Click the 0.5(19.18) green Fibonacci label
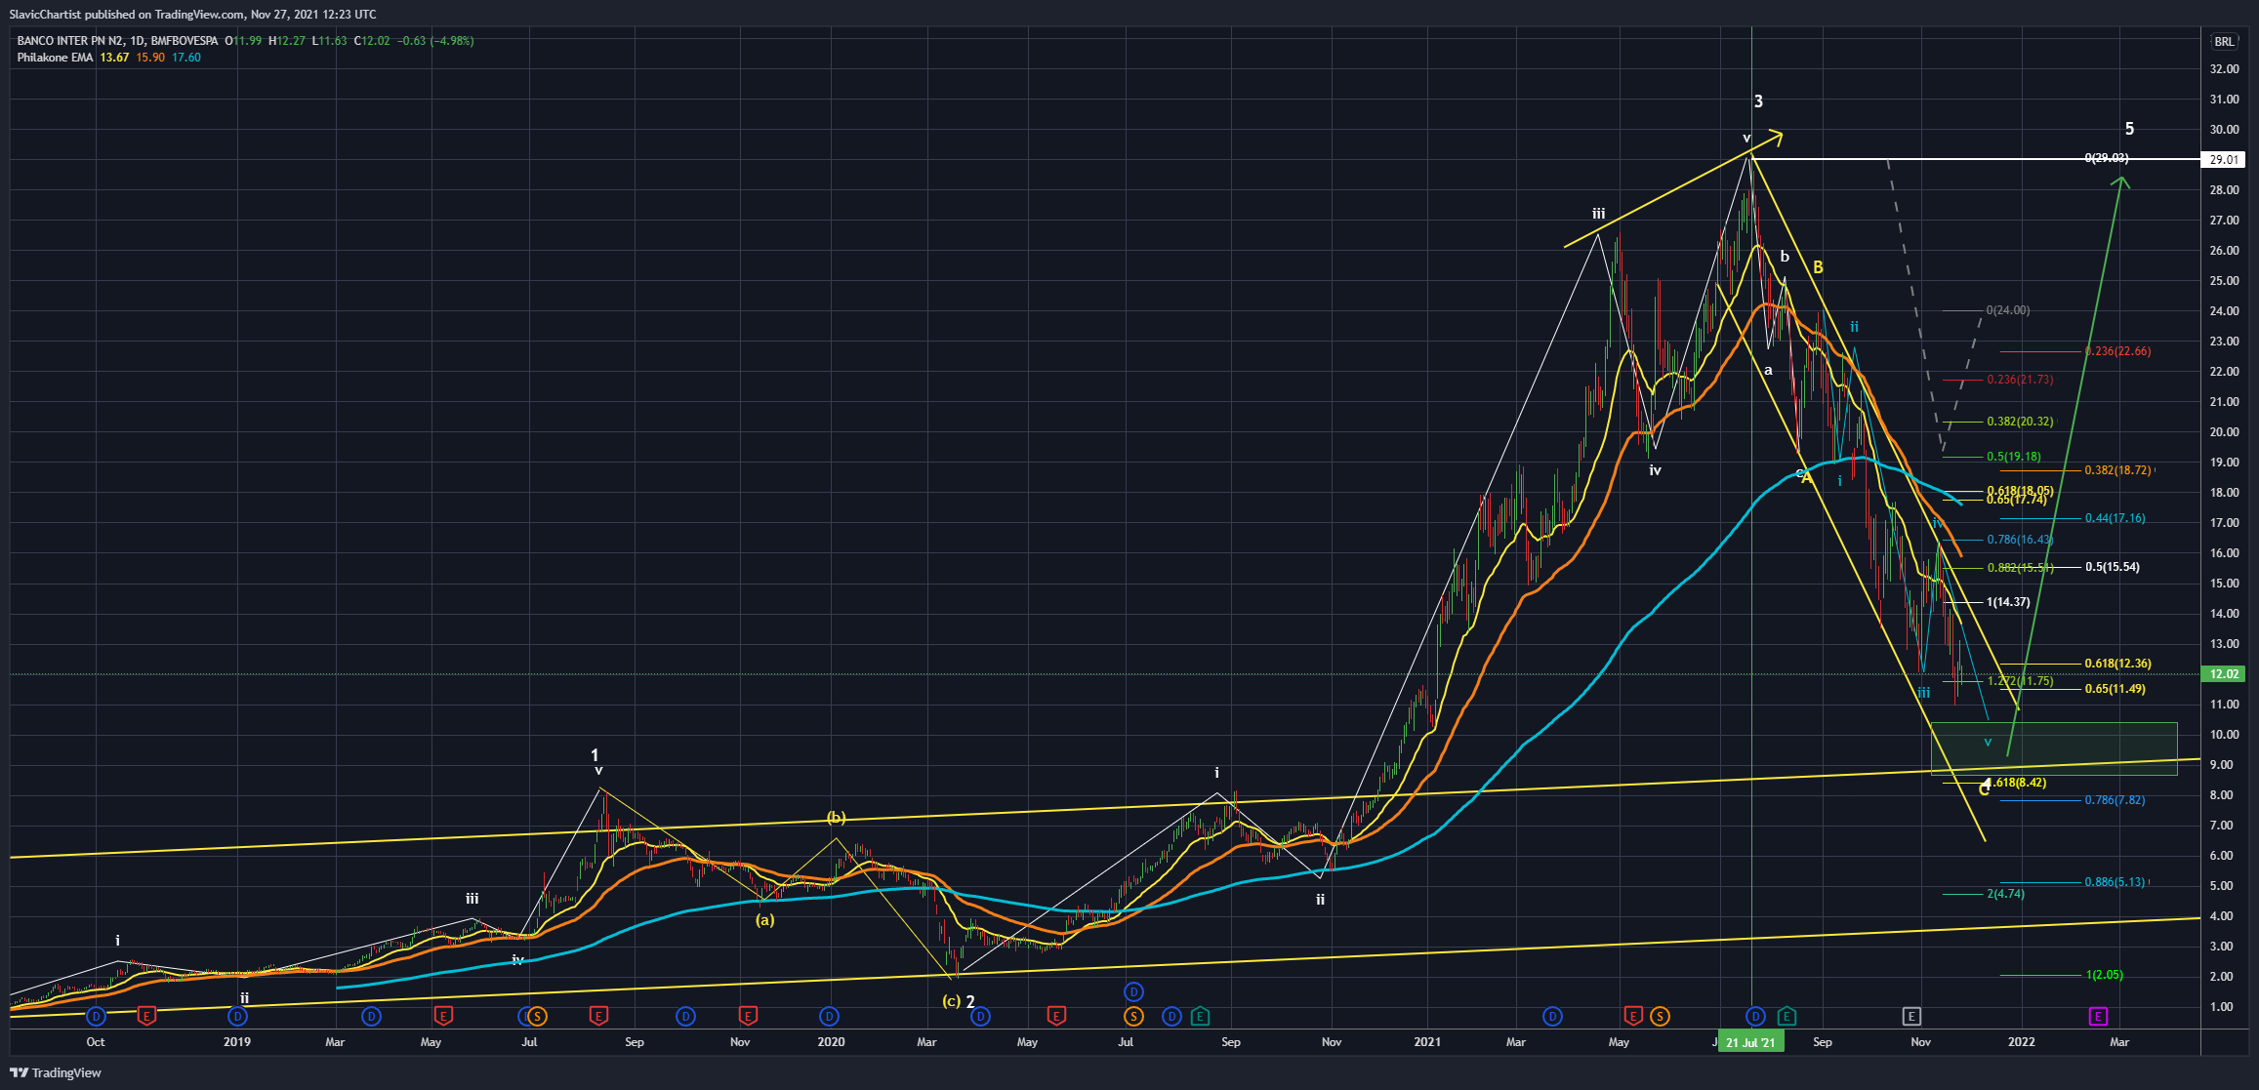2259x1090 pixels. tap(2013, 457)
